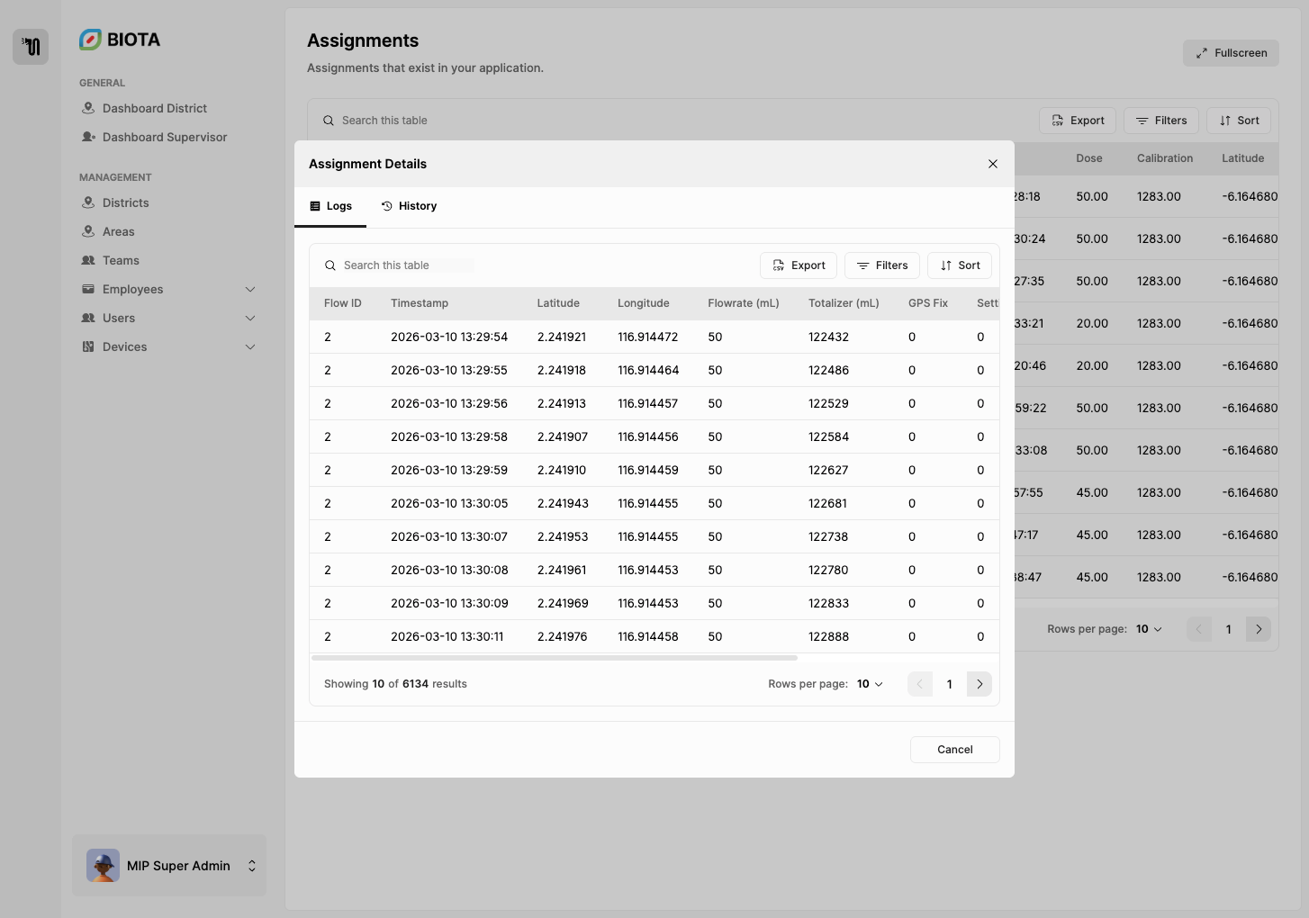Viewport: 1309px width, 918px height.
Task: Click the horizontal scrollbar under the logs table
Action: tap(554, 658)
